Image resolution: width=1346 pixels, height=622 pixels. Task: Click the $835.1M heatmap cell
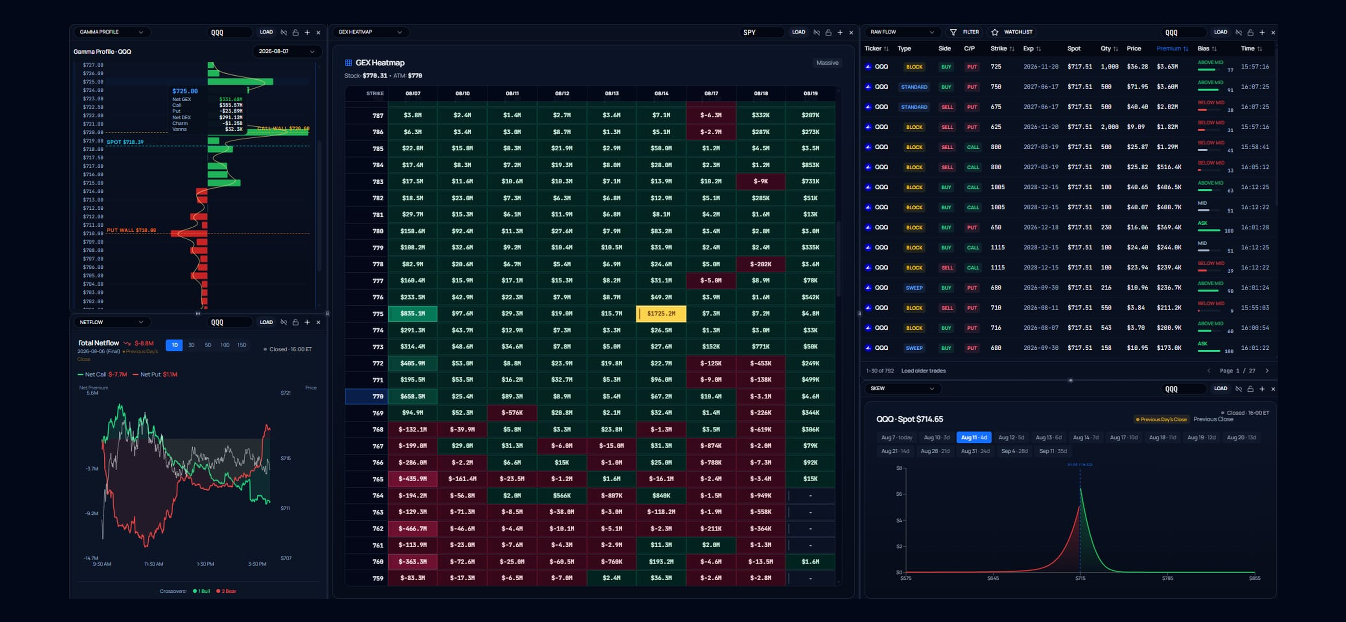413,314
